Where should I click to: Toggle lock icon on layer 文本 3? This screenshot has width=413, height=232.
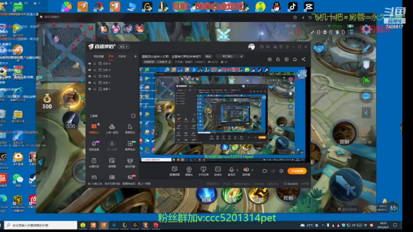(x=94, y=70)
